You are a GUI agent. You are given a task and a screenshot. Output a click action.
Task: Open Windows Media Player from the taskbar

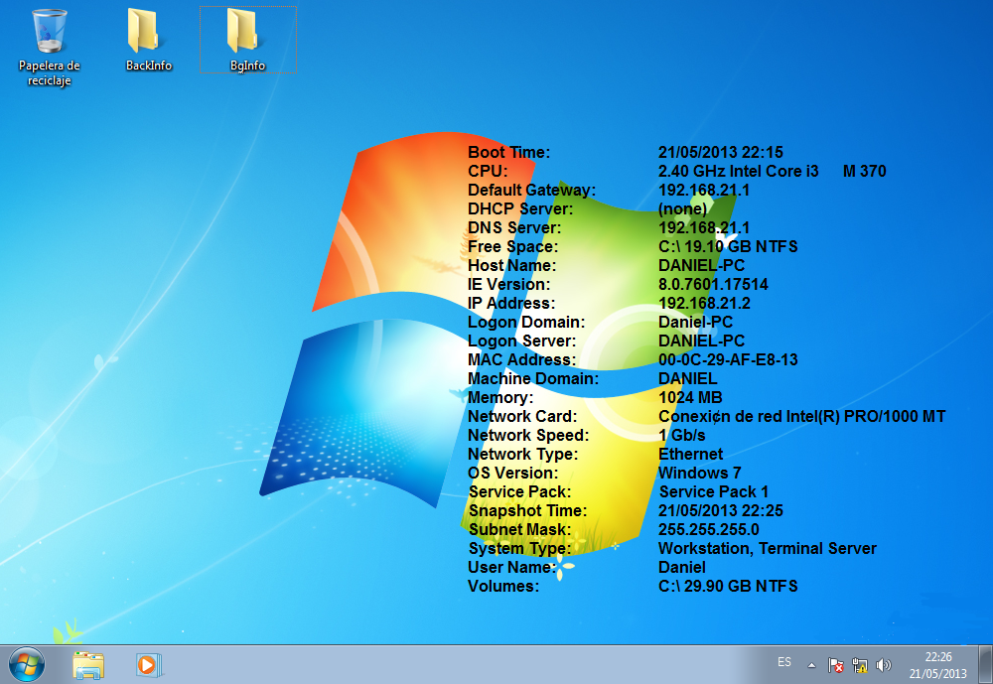[148, 664]
